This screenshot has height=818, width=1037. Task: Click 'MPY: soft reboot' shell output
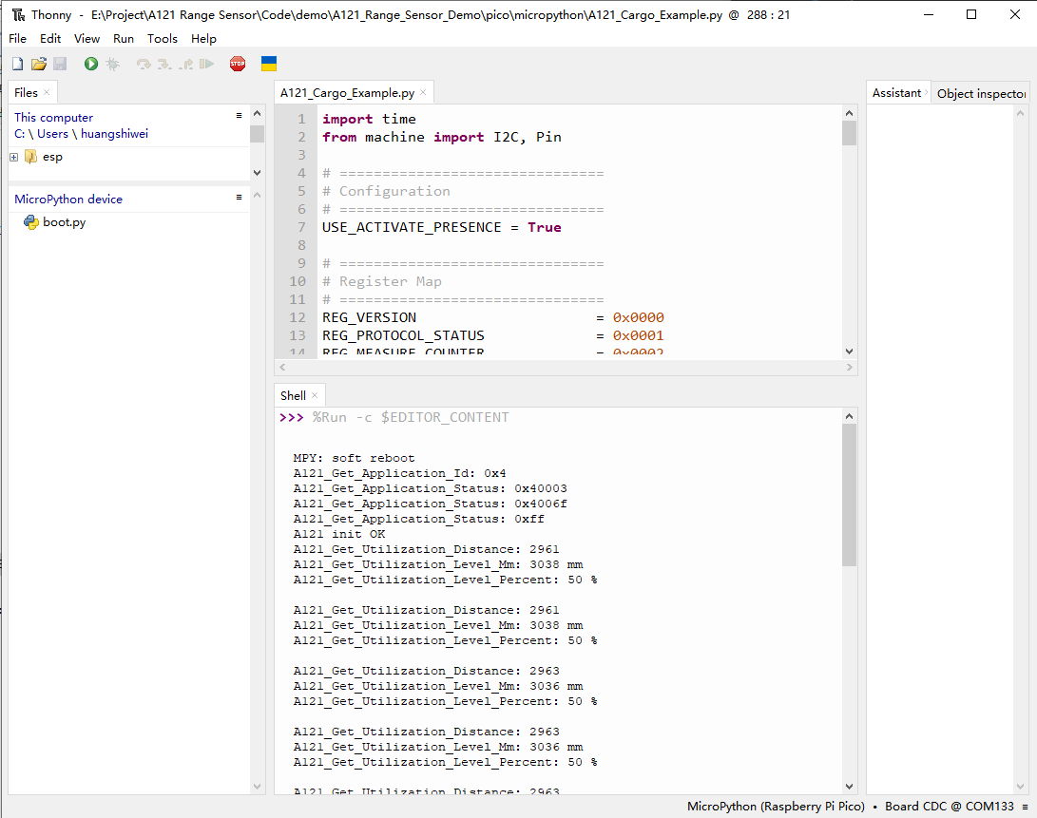354,458
